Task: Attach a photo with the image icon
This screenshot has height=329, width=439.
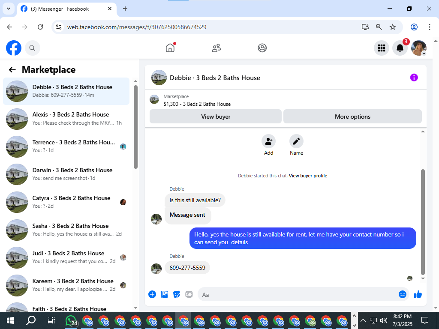Action: coord(164,294)
